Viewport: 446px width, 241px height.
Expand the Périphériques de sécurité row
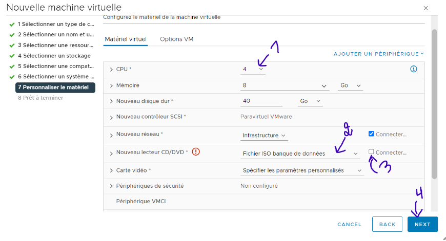coord(111,186)
